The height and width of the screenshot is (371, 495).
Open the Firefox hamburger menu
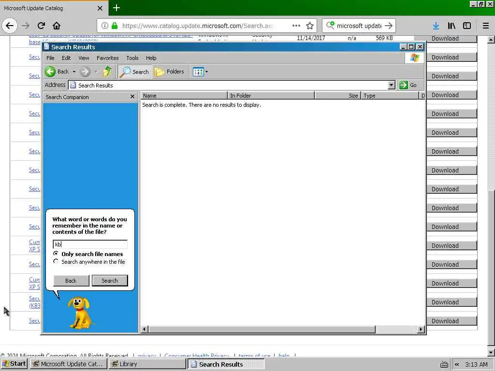click(x=485, y=26)
